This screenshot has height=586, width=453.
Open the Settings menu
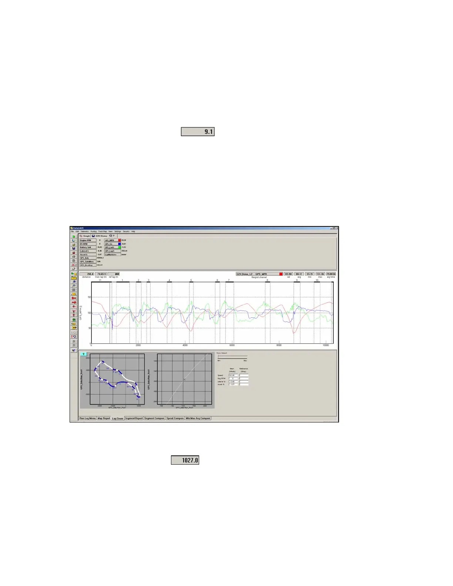point(118,232)
